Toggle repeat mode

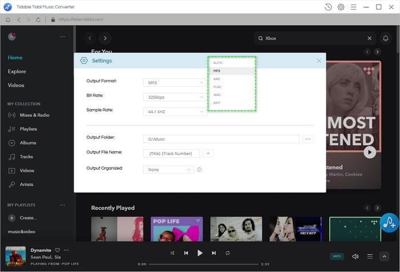(227, 253)
